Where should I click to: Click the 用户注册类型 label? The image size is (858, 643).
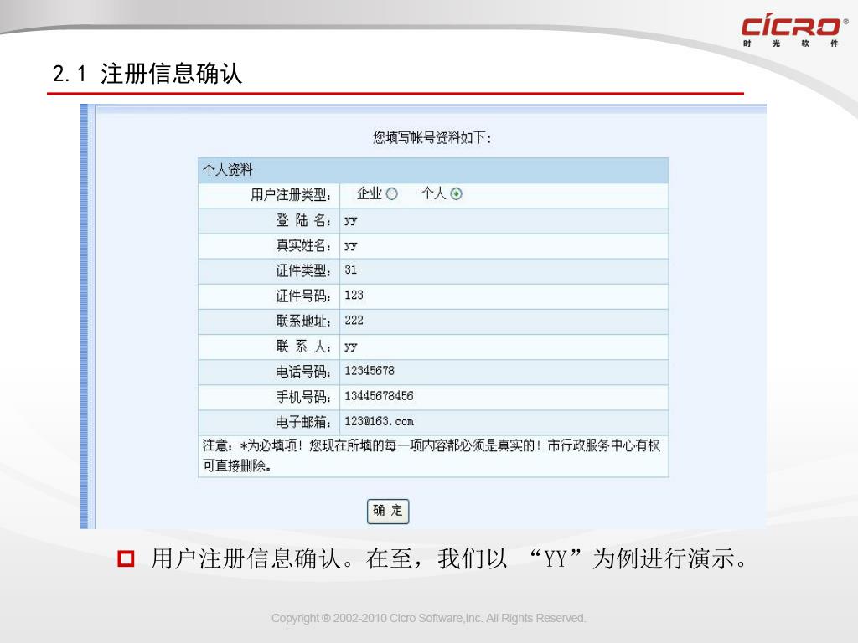[291, 195]
